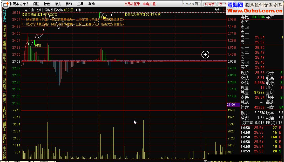Select the 新东方 side tab
The height and width of the screenshot is (162, 284).
pos(4,58)
